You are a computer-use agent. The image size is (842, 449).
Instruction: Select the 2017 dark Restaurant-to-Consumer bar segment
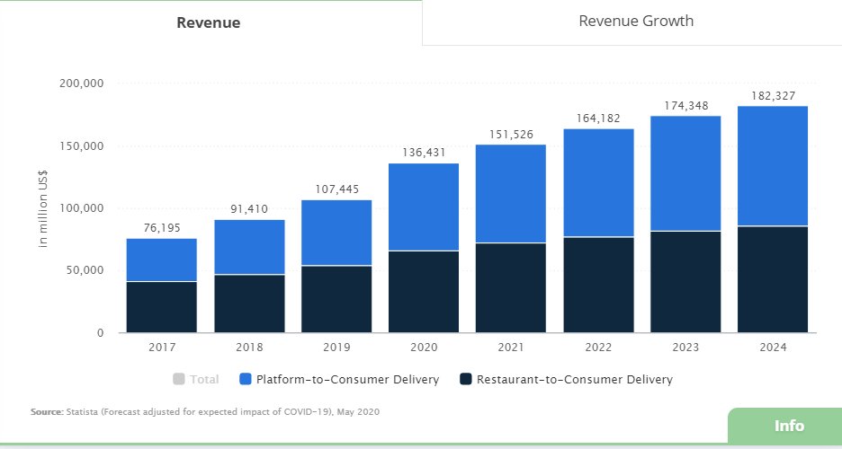click(x=162, y=307)
